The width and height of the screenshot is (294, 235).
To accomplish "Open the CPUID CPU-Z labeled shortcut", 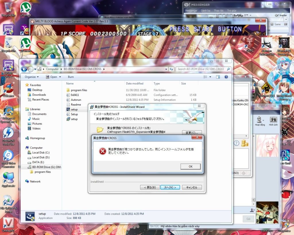I will (8, 69).
